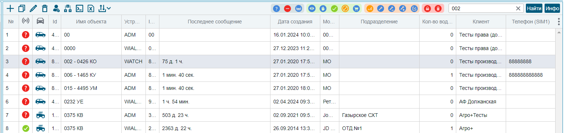The width and height of the screenshot is (564, 133).
Task: Toggle the orange chart filter
Action: tap(370, 8)
